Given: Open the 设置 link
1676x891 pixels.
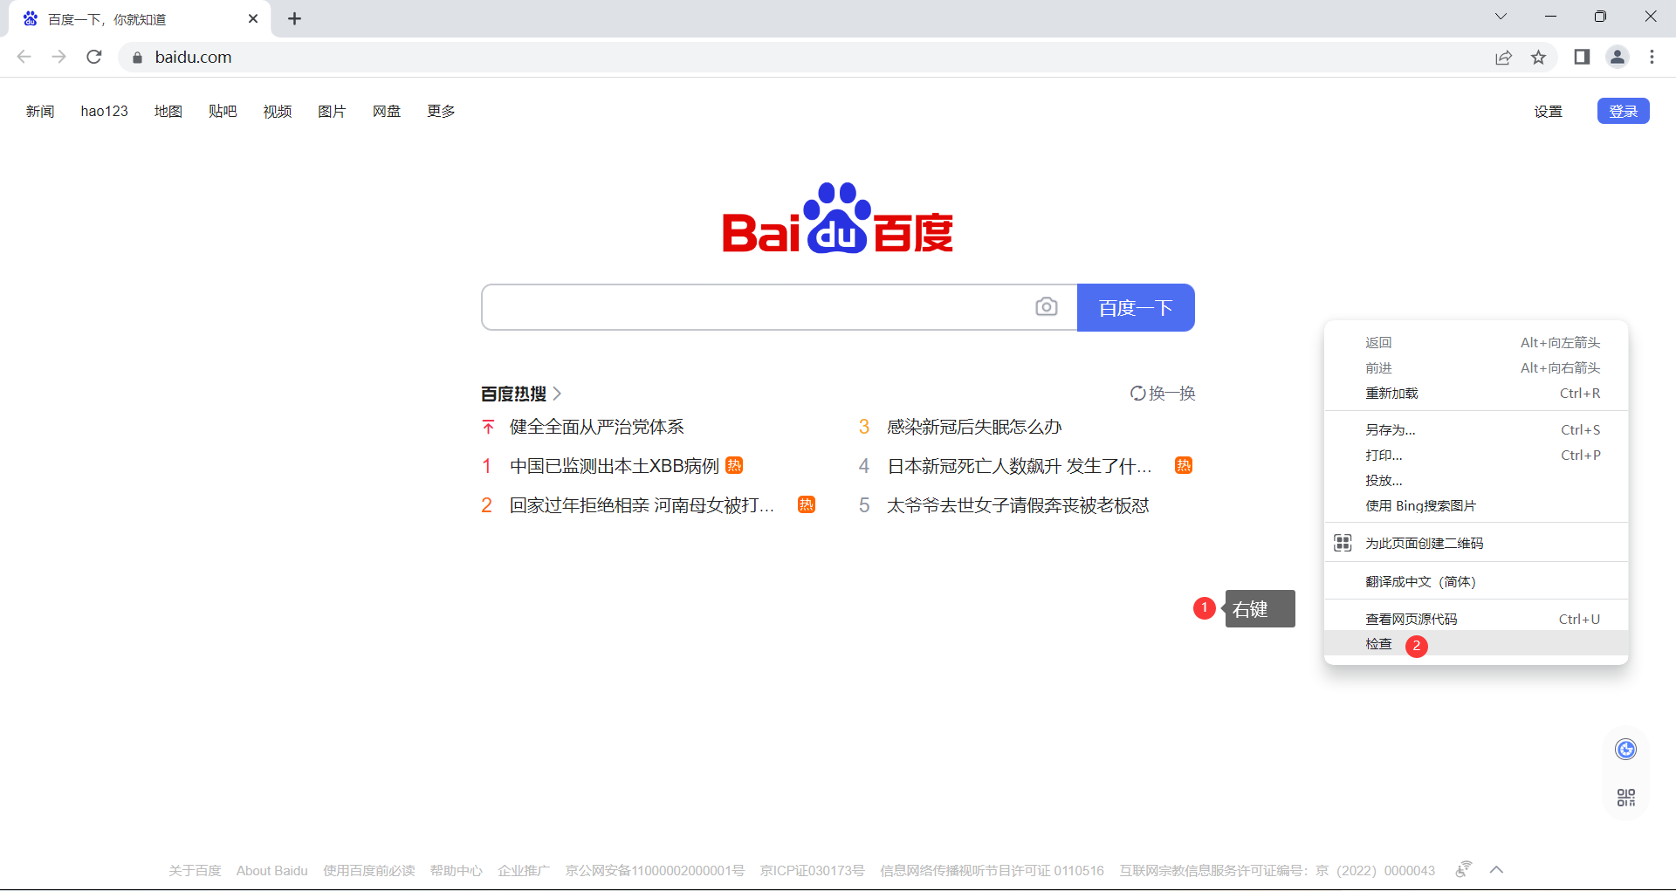Looking at the screenshot, I should click(x=1548, y=112).
